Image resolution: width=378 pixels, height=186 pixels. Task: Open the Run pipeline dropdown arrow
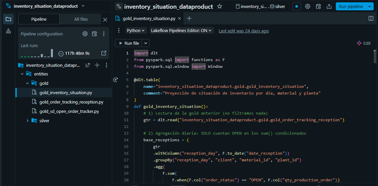coord(370,6)
